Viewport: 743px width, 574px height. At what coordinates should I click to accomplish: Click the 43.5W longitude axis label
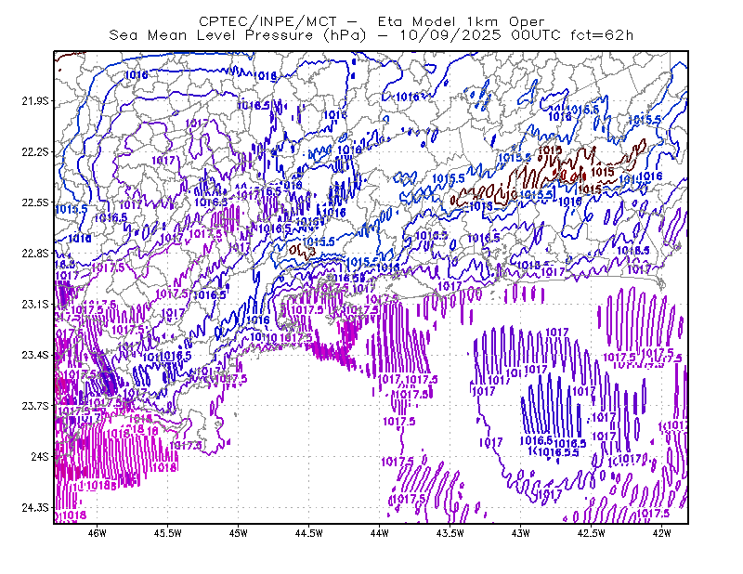(450, 533)
